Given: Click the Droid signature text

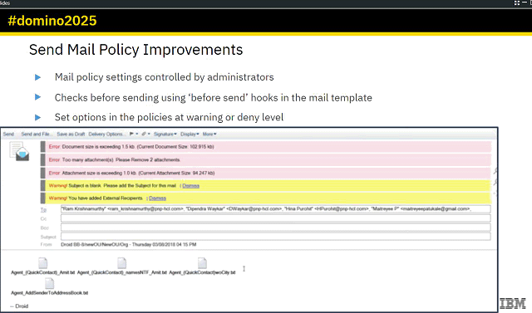Looking at the screenshot, I should tap(19, 306).
